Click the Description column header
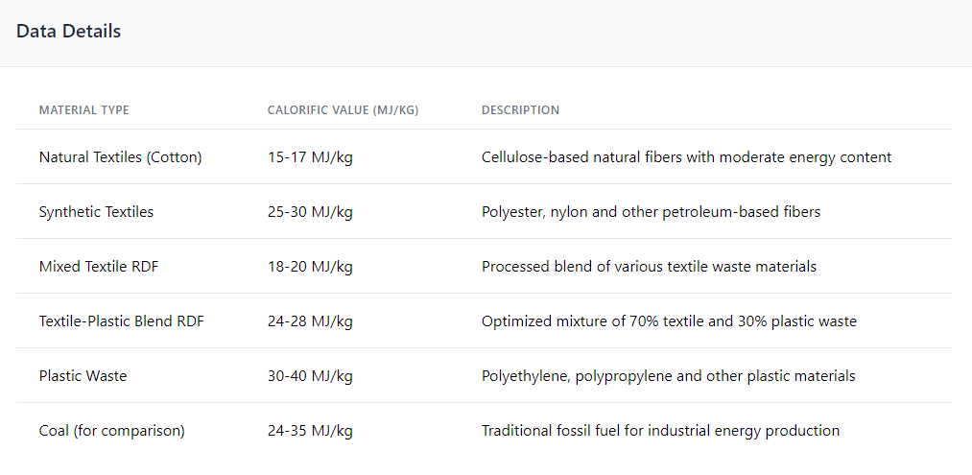 (x=520, y=110)
